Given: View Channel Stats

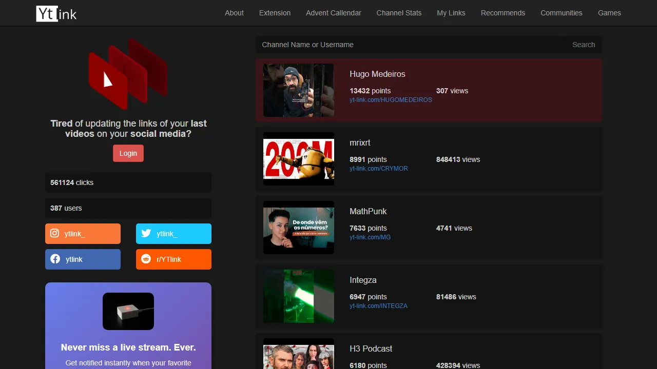Looking at the screenshot, I should (399, 13).
